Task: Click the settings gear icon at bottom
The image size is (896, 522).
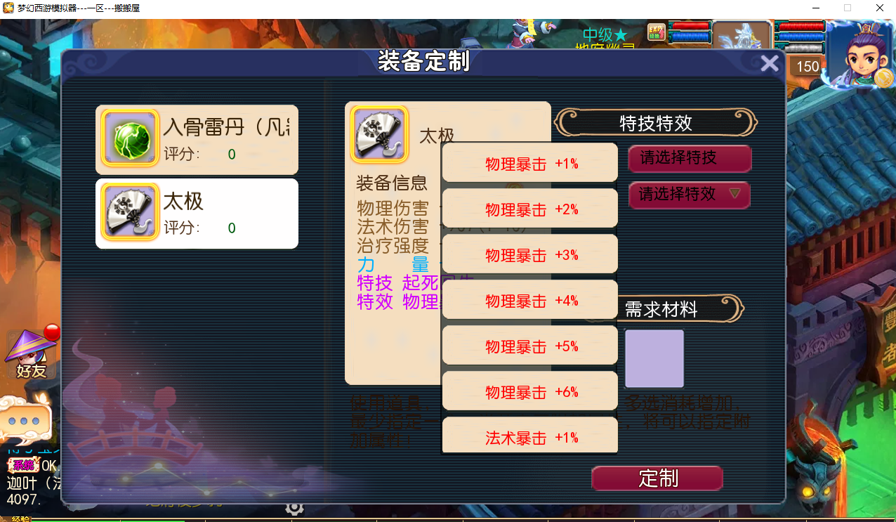Action: coord(295,507)
